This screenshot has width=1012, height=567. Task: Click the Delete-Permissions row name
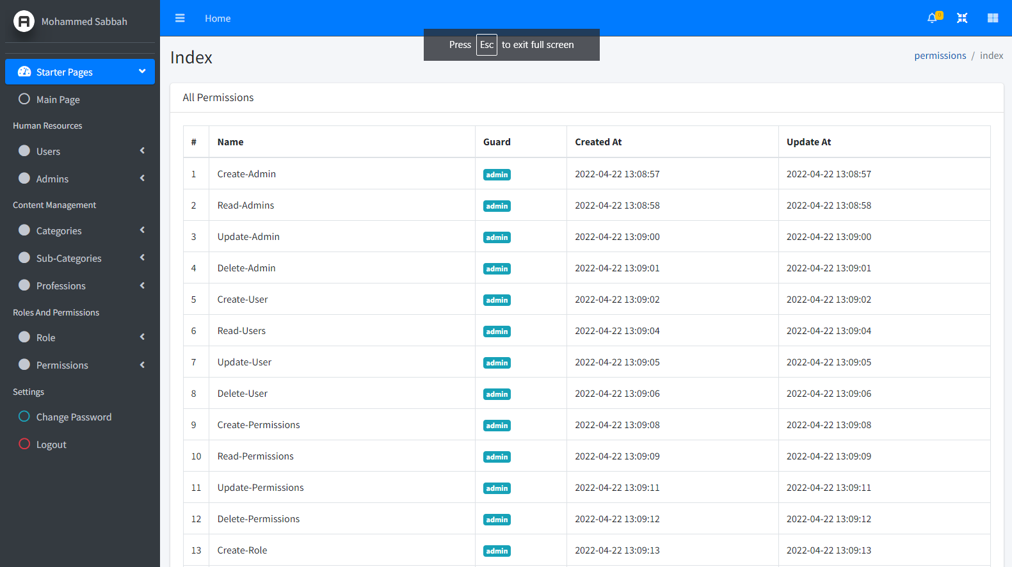[x=259, y=519]
